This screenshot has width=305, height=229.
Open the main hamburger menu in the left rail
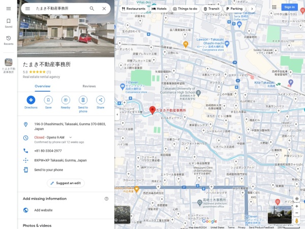point(9,9)
